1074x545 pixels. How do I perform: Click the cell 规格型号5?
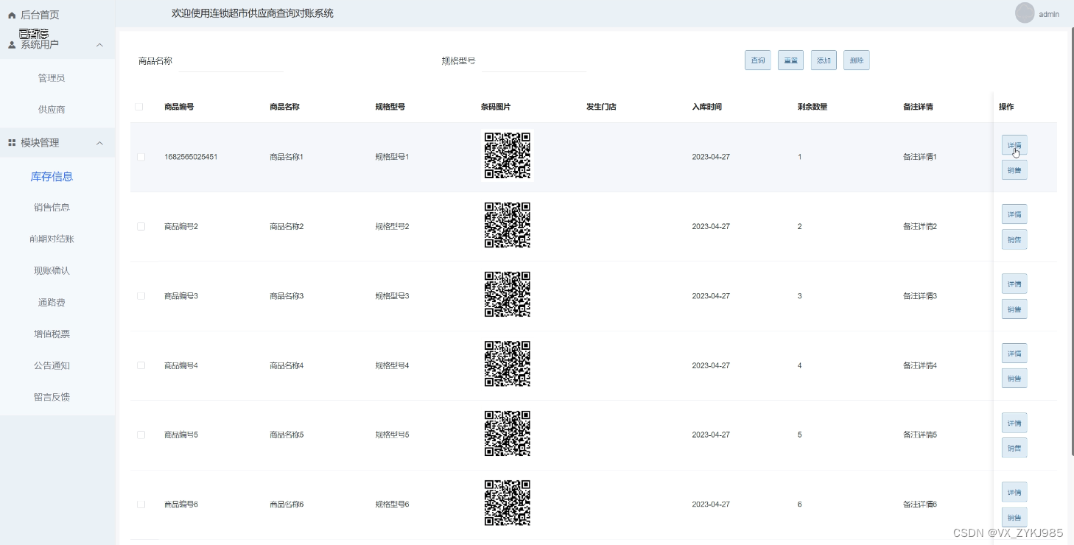pyautogui.click(x=392, y=435)
